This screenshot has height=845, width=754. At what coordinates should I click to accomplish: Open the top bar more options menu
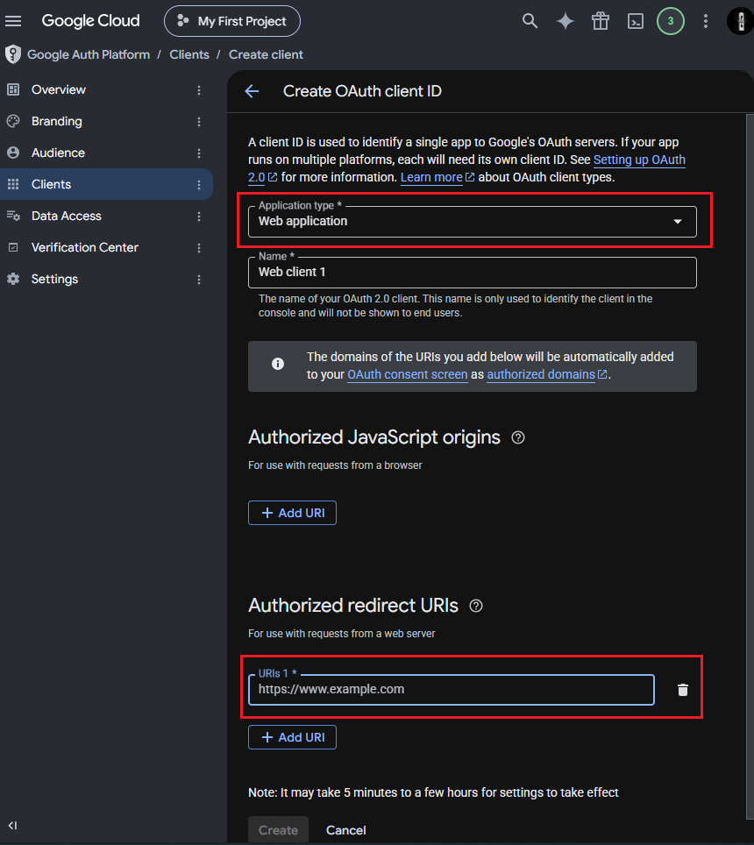706,21
